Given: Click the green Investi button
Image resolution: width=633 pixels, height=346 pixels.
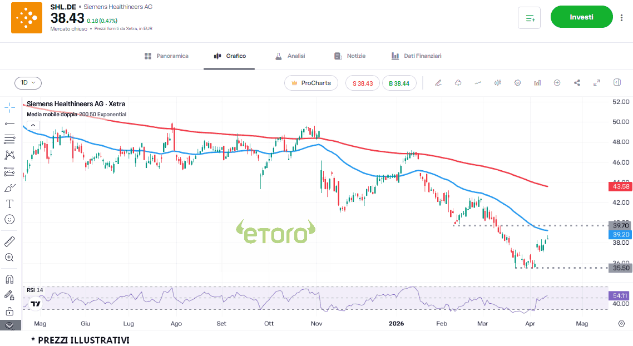Looking at the screenshot, I should coord(581,17).
